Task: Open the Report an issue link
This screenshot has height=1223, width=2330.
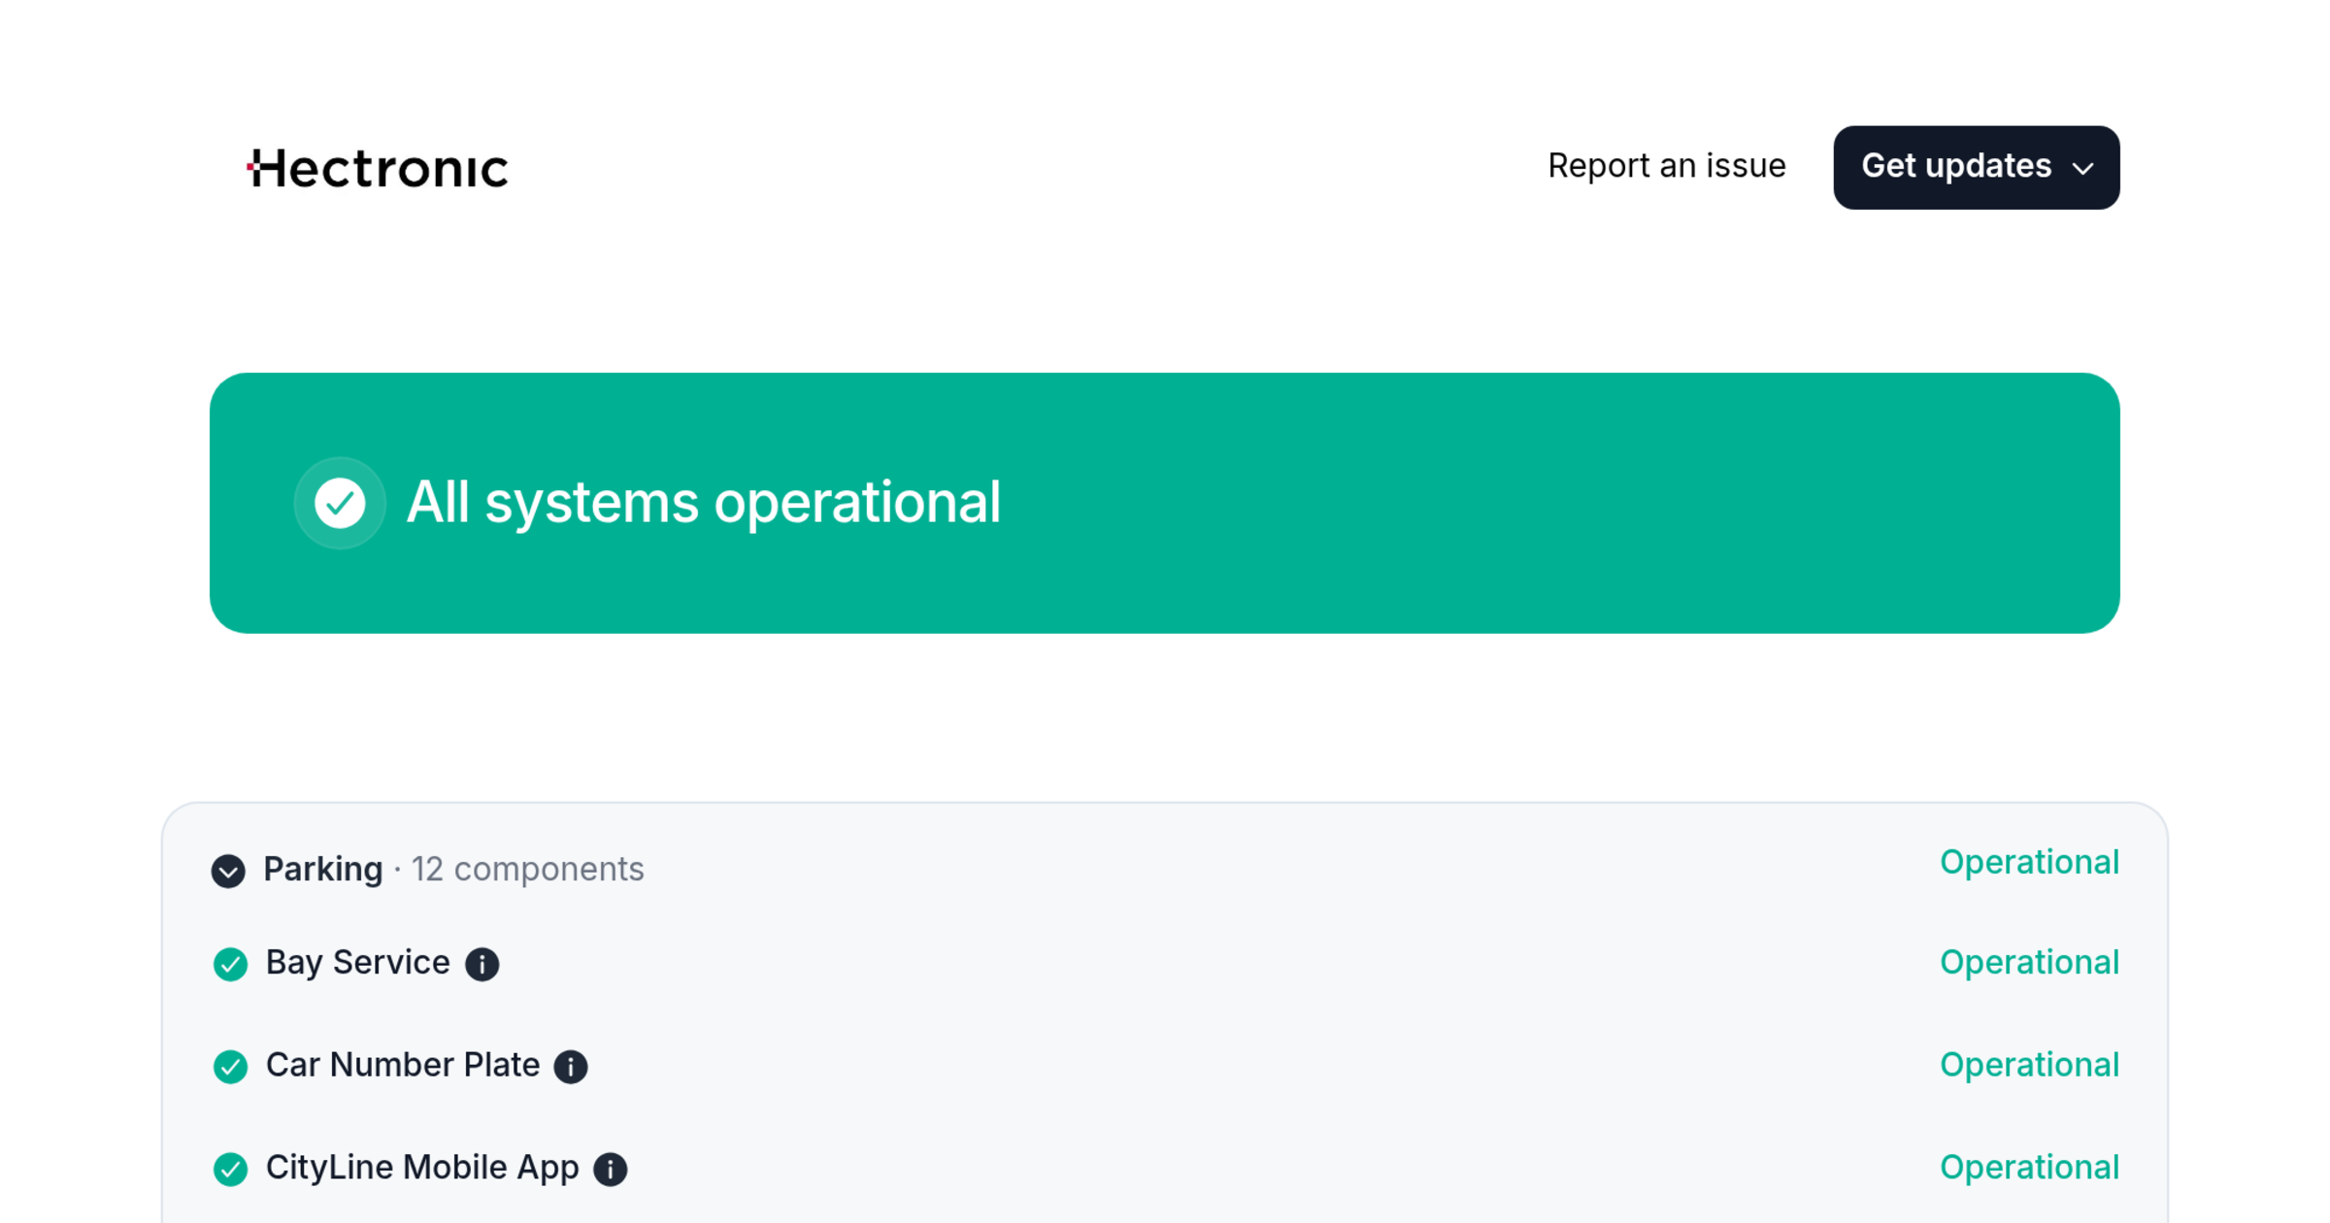Action: (1666, 166)
